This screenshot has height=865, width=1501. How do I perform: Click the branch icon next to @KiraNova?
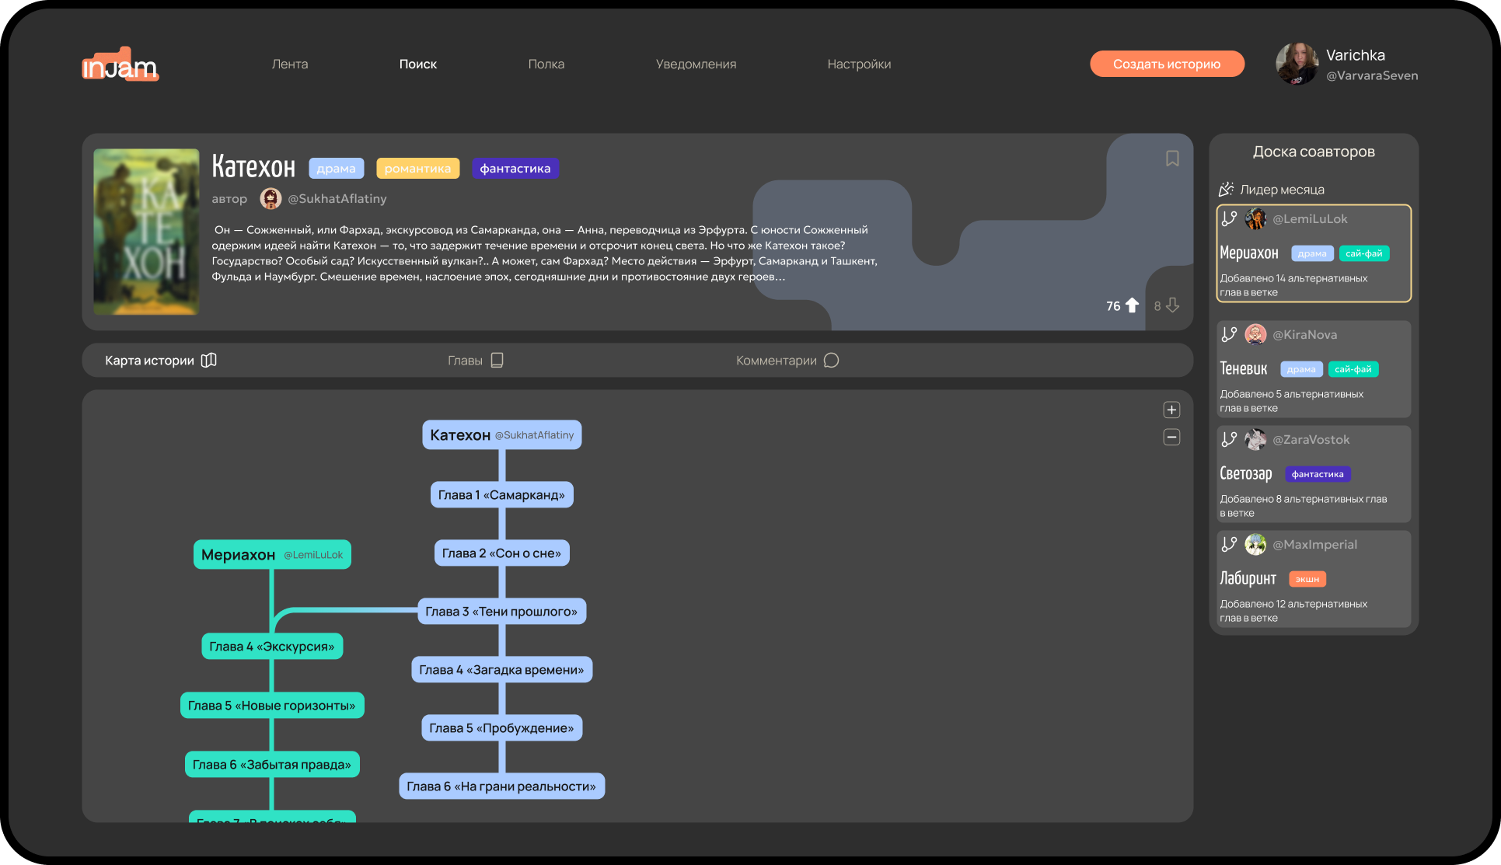tap(1229, 335)
